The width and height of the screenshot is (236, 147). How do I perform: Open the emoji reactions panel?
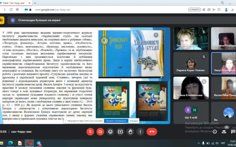tap(110, 132)
